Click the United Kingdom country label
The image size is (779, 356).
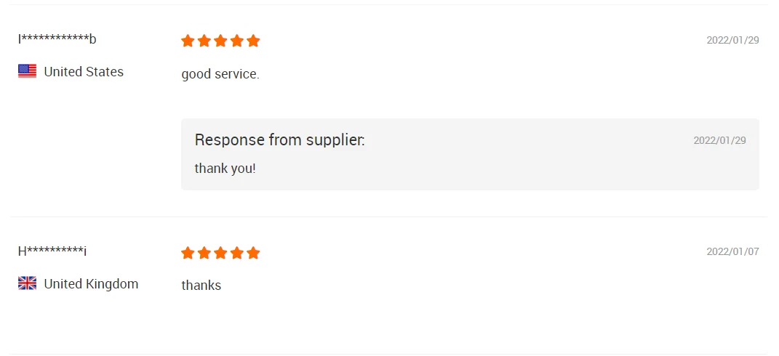[91, 284]
